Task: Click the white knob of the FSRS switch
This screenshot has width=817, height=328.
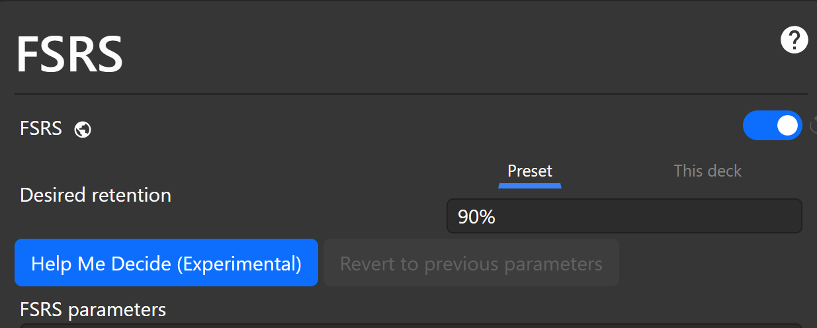Action: click(x=787, y=126)
